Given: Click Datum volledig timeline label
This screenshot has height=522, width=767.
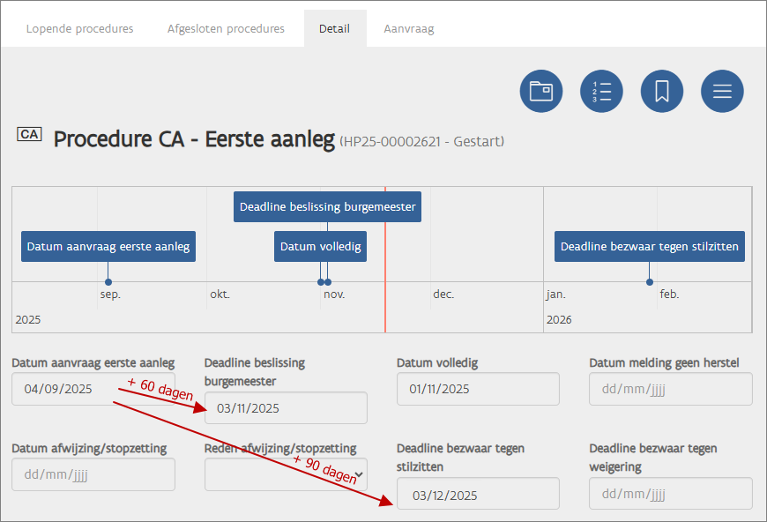Looking at the screenshot, I should 320,247.
